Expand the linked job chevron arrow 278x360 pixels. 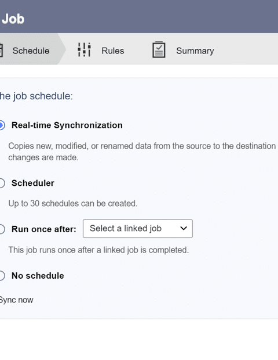[x=184, y=228]
